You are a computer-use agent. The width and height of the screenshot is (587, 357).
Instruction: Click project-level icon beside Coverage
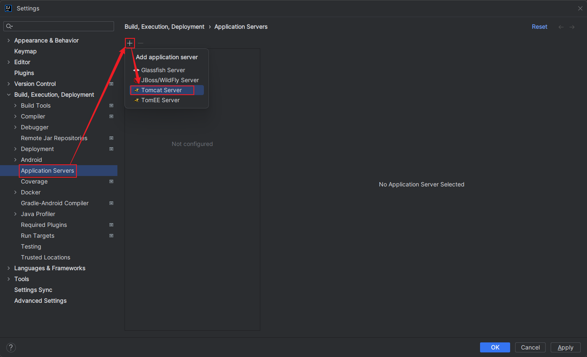pos(112,181)
